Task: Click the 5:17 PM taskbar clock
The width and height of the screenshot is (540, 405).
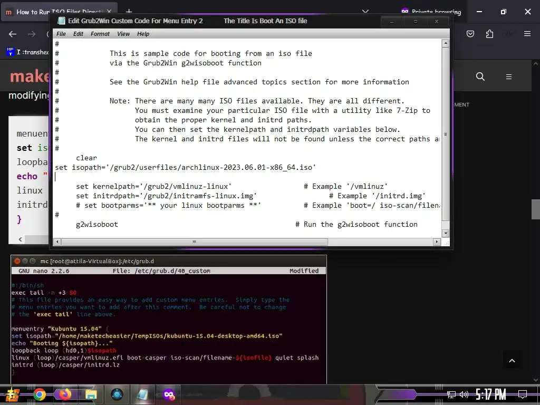Action: tap(491, 394)
